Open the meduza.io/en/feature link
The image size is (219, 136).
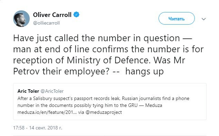[x=47, y=112]
